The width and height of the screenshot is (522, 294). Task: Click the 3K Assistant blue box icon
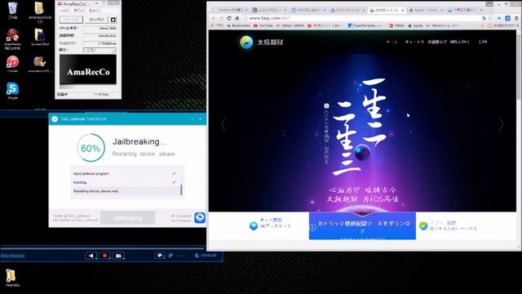tap(200, 217)
